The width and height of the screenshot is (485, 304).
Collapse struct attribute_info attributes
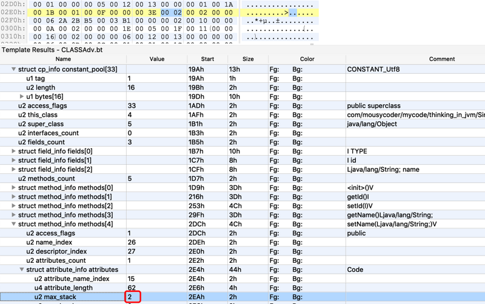coord(22,269)
